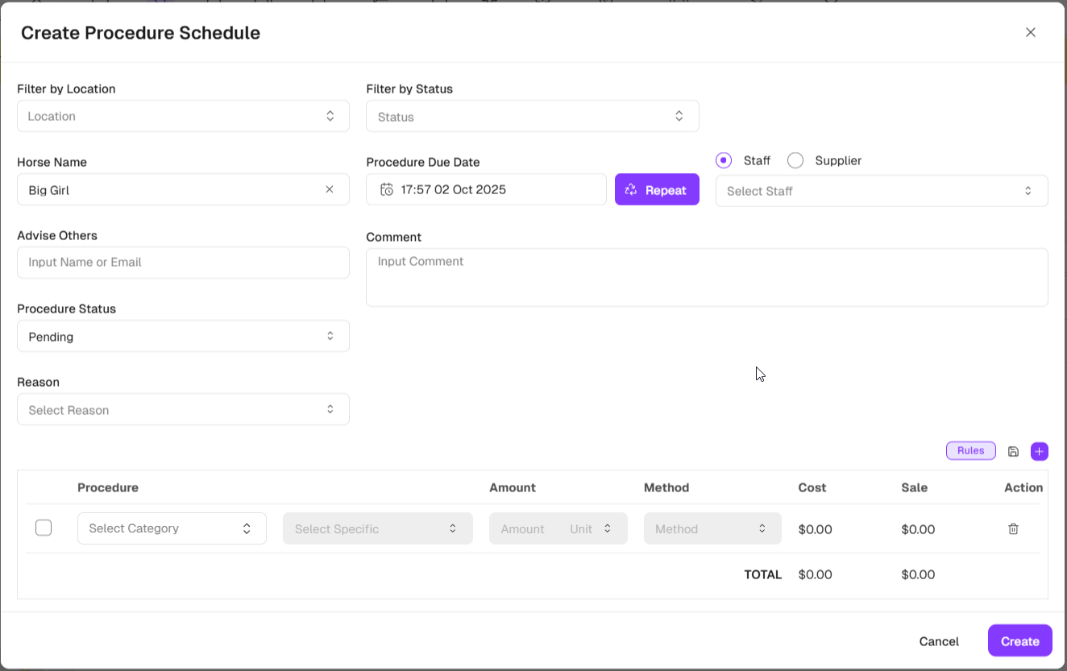The width and height of the screenshot is (1067, 671).
Task: Click Cancel to discard the schedule
Action: coord(938,641)
